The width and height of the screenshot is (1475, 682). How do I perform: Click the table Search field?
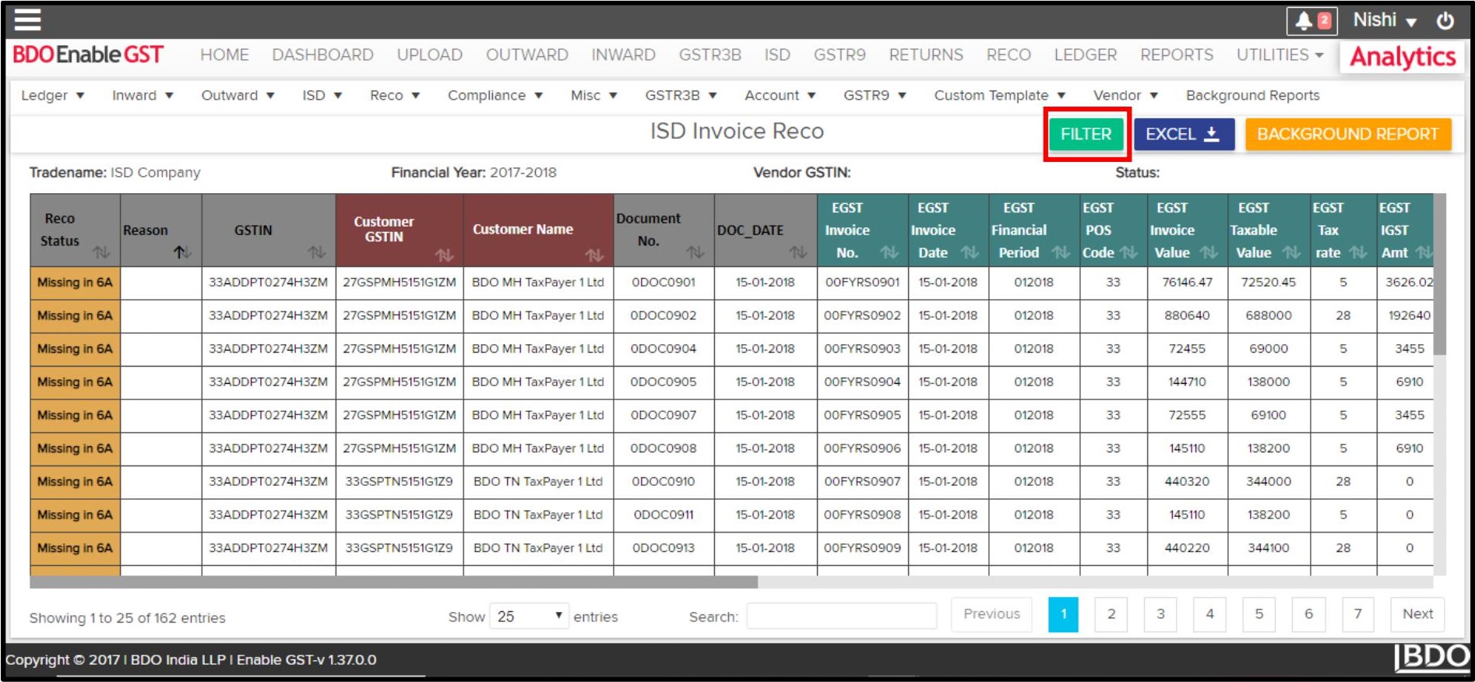click(841, 616)
